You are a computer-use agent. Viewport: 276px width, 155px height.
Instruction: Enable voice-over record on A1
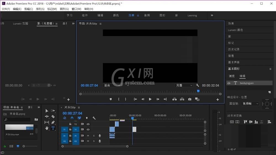[x=100, y=136]
